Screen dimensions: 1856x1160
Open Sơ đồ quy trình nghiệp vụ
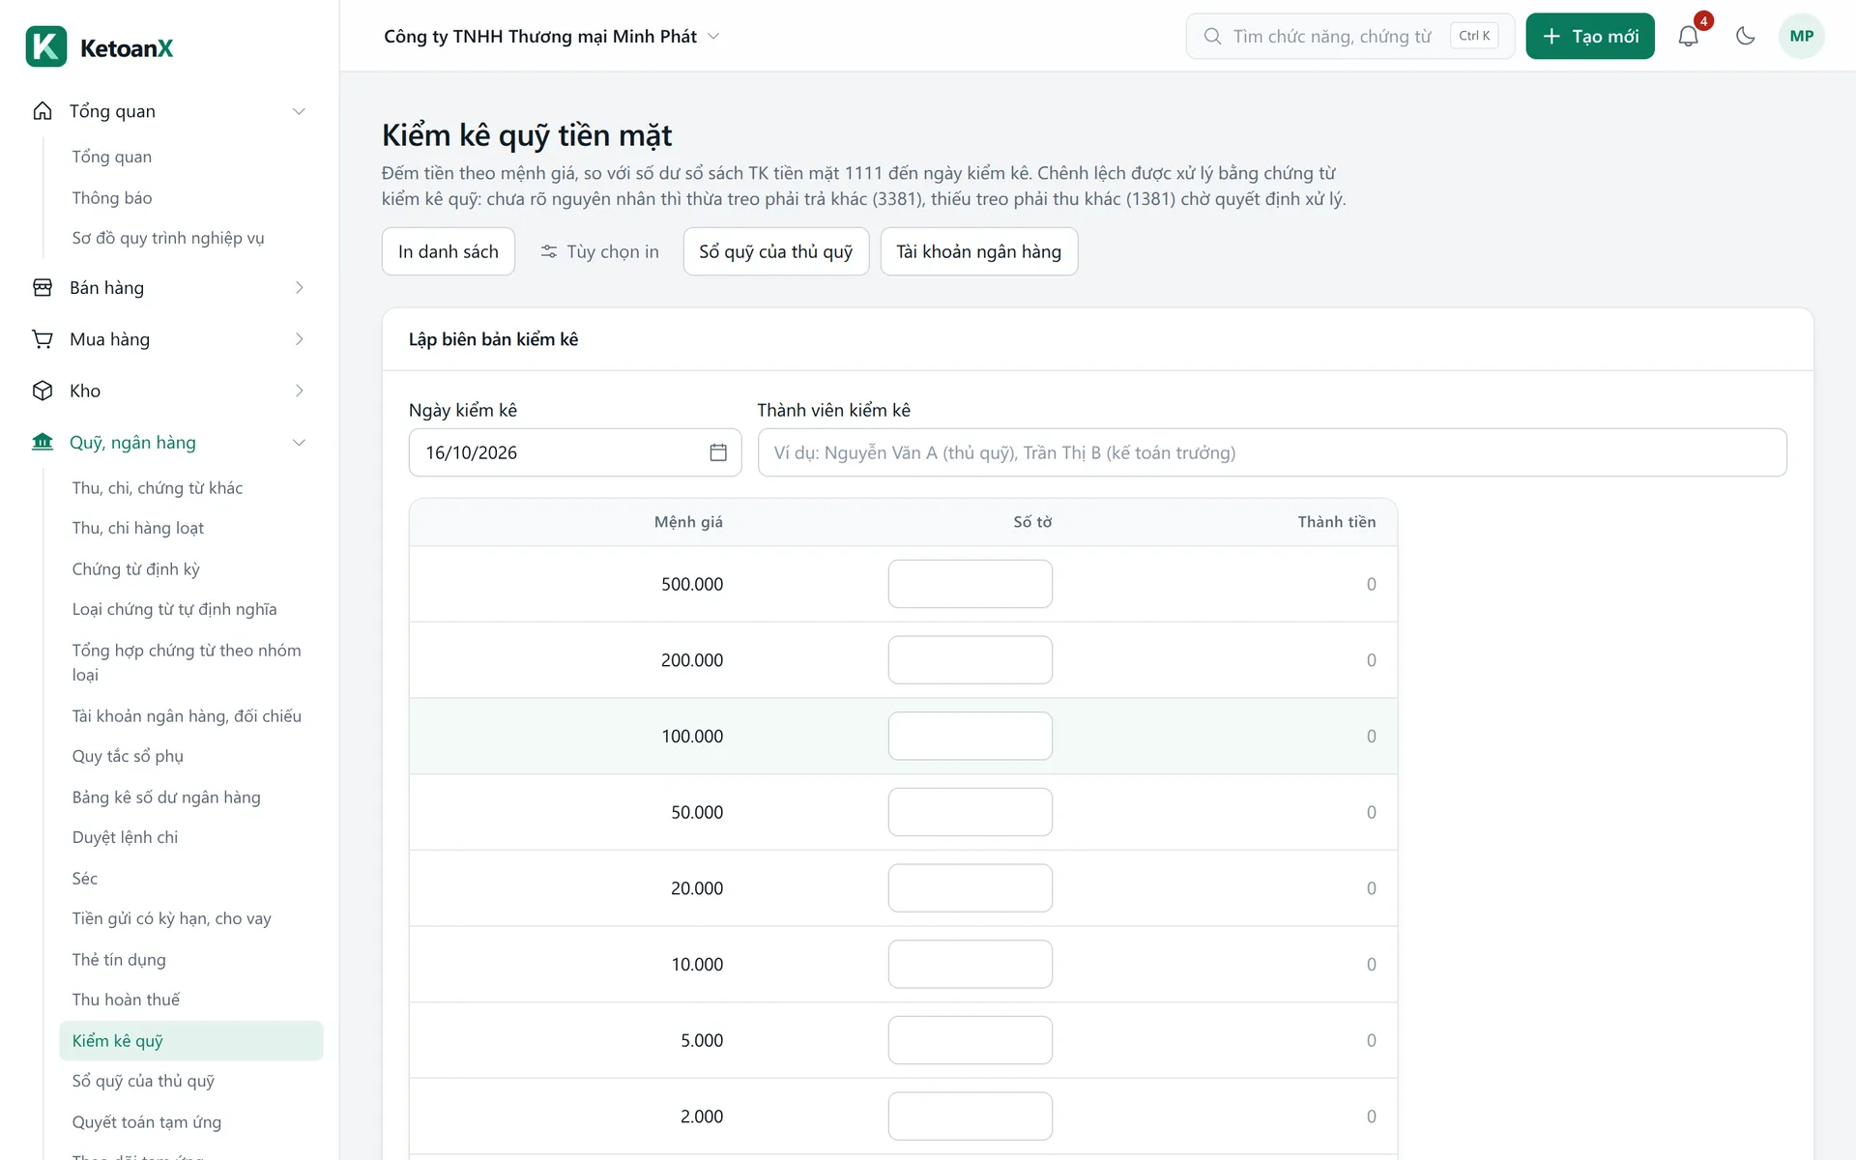[168, 238]
